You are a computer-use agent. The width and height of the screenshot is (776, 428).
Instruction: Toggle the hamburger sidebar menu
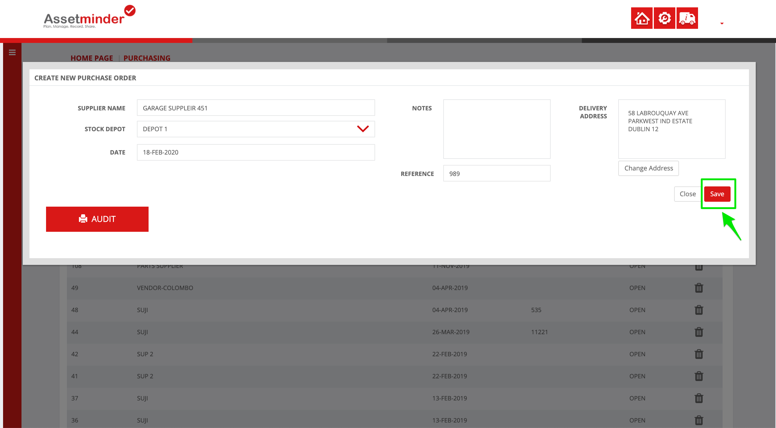tap(12, 52)
